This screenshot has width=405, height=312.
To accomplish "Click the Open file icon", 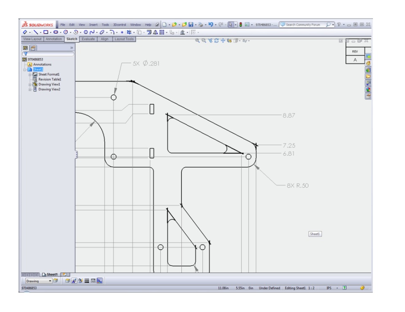I will (174, 24).
